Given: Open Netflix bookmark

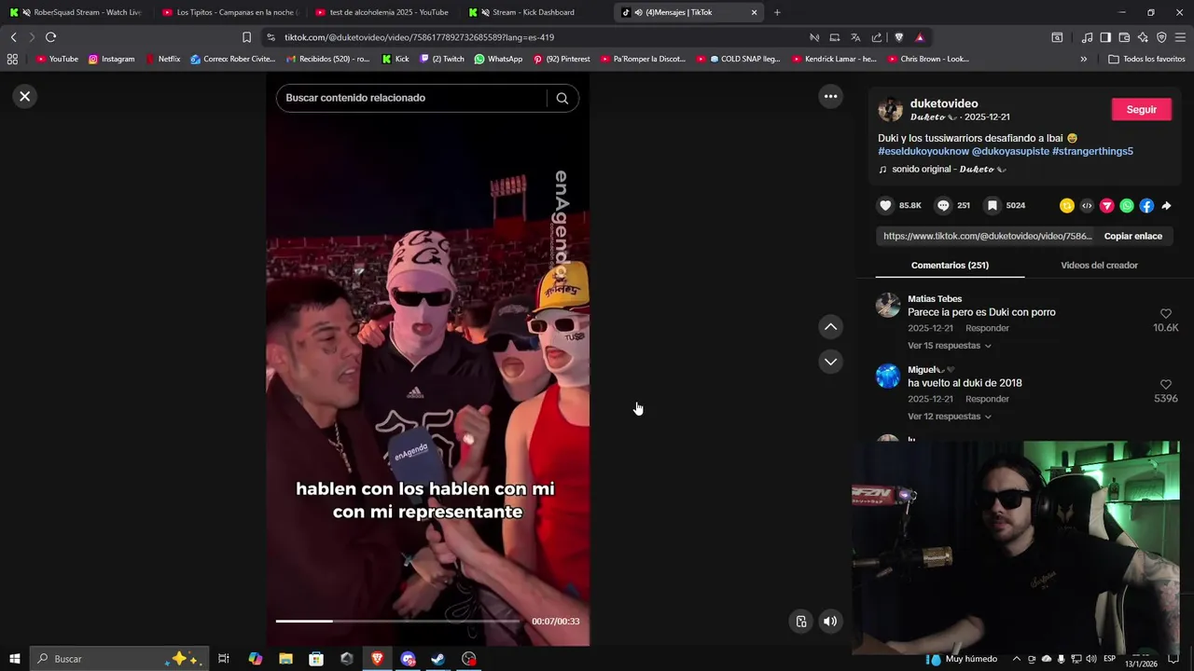Looking at the screenshot, I should (x=162, y=59).
